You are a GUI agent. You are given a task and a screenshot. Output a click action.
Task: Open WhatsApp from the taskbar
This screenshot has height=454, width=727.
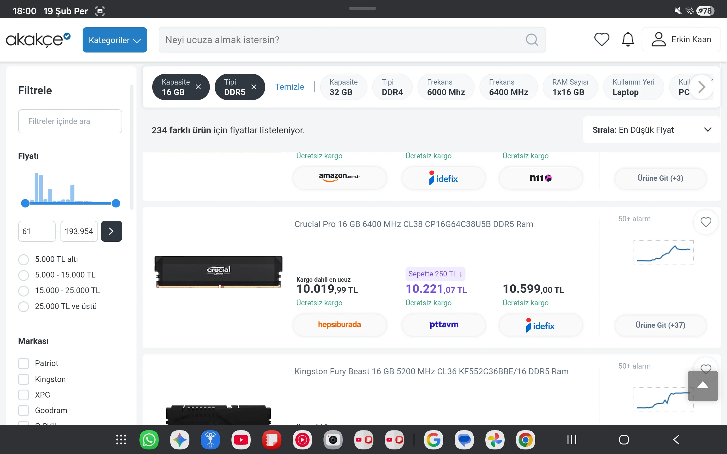tap(149, 440)
